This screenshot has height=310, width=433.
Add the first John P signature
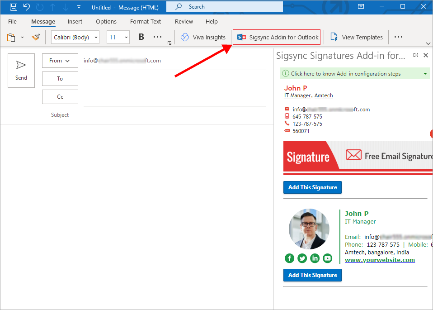click(x=312, y=187)
